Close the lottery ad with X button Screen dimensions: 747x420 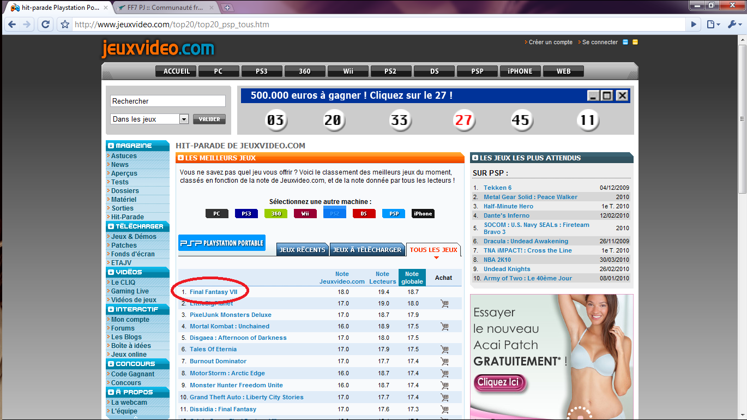622,95
